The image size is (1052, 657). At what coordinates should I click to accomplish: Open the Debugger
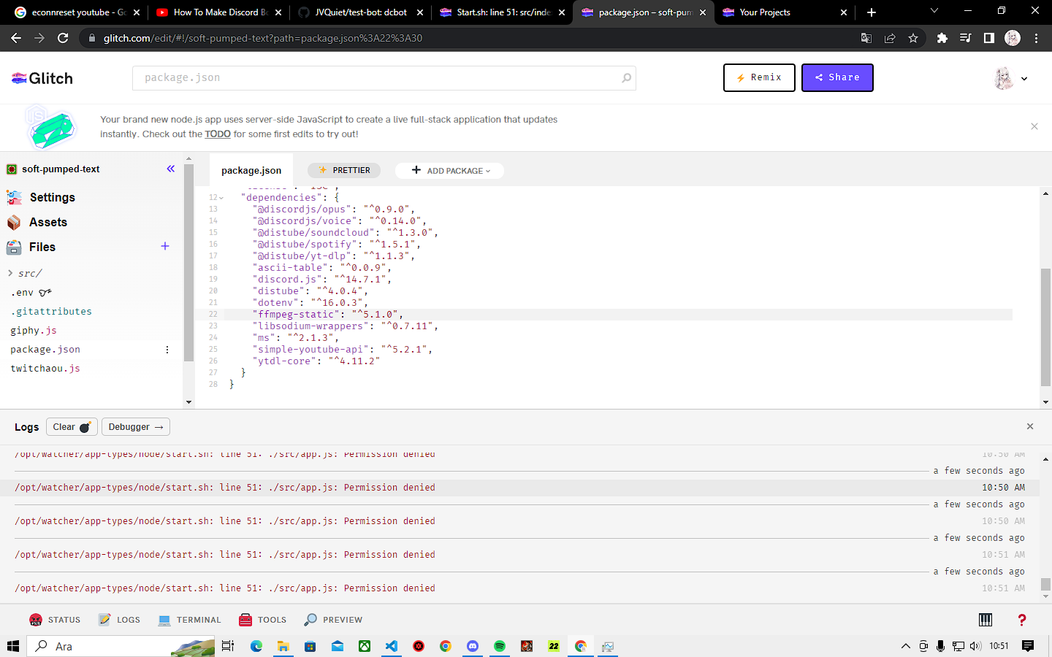[x=136, y=427]
